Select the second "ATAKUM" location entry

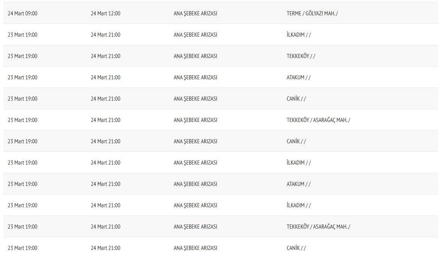pos(299,184)
